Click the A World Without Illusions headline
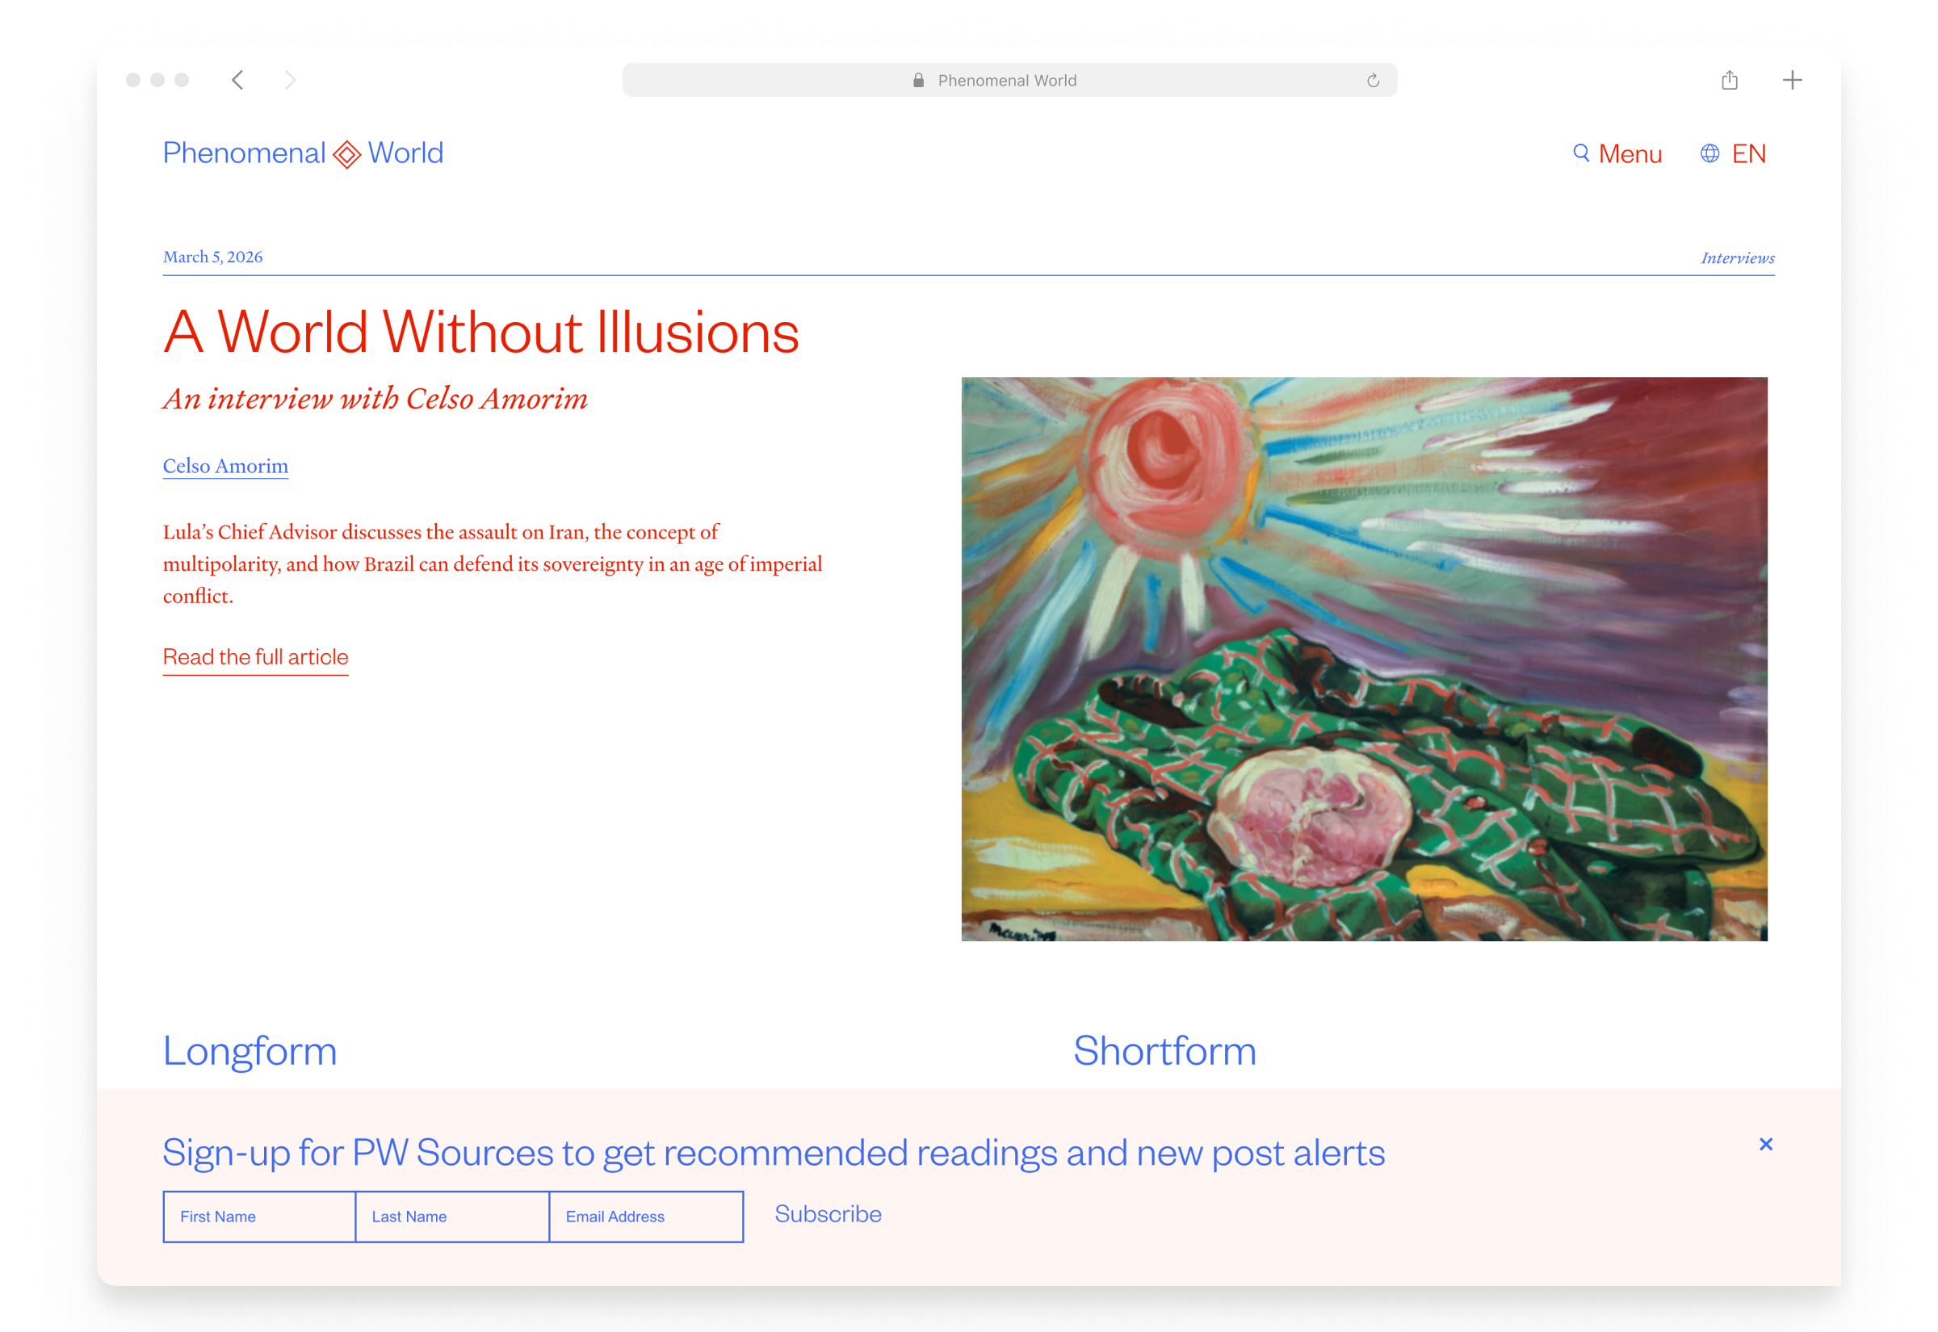Screen dimensions: 1938x1332 tap(480, 332)
